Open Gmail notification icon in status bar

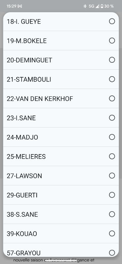point(20,6)
